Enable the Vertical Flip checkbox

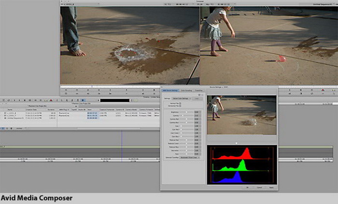click(x=180, y=104)
